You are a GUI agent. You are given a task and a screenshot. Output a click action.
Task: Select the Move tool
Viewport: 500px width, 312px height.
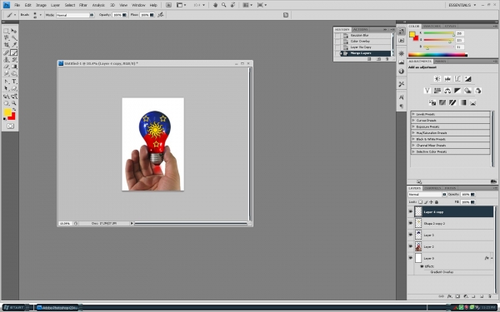(14, 31)
